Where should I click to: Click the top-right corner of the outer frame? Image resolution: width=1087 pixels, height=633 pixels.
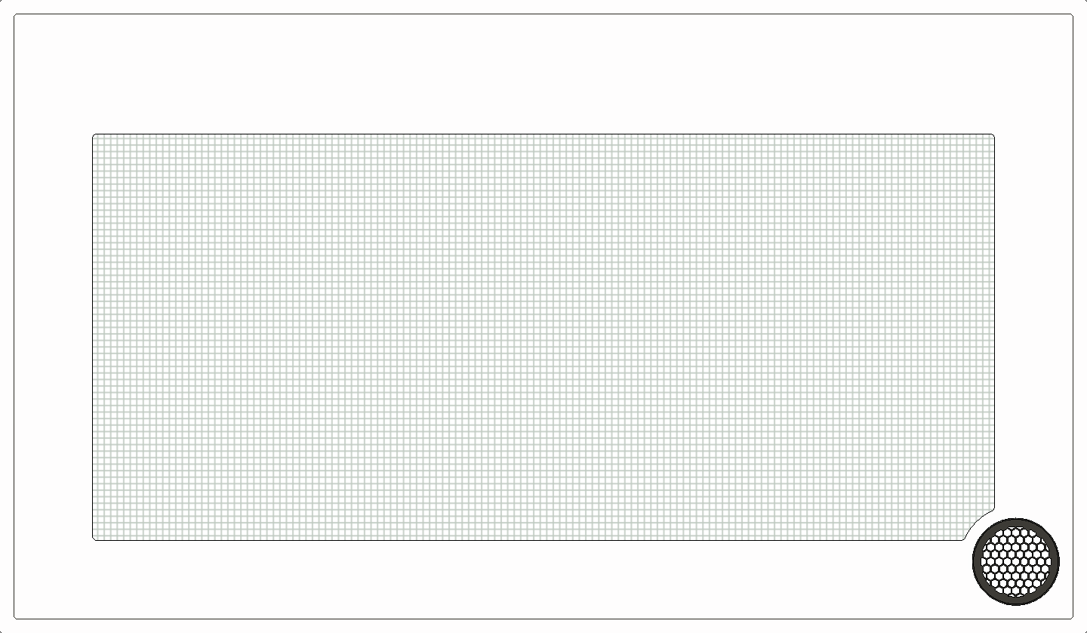pyautogui.click(x=1071, y=16)
